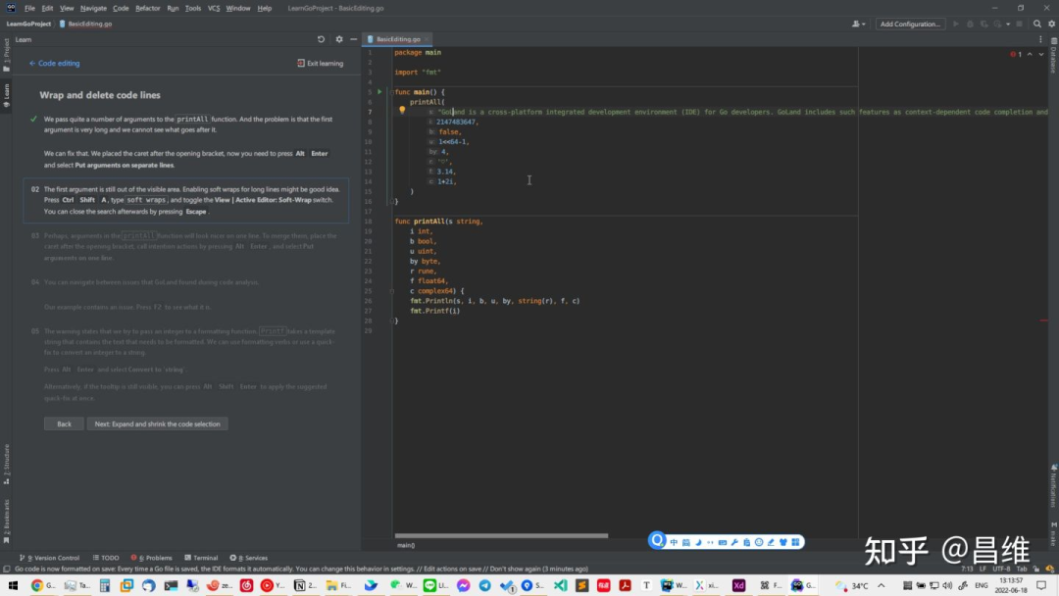Toggle the Terminal tool window
Screen dimensions: 1059x596
[200, 558]
